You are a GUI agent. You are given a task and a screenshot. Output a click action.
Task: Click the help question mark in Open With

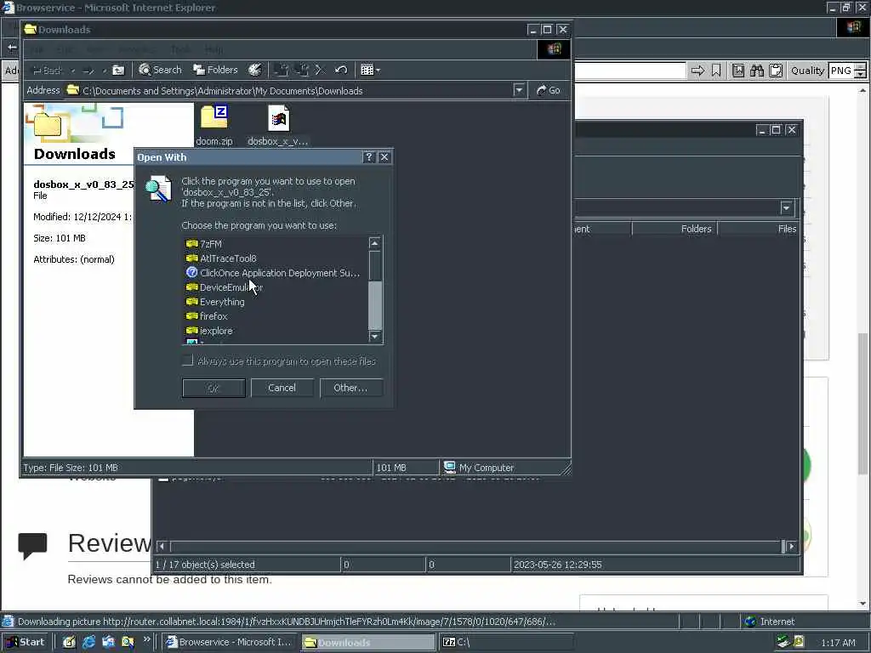369,157
